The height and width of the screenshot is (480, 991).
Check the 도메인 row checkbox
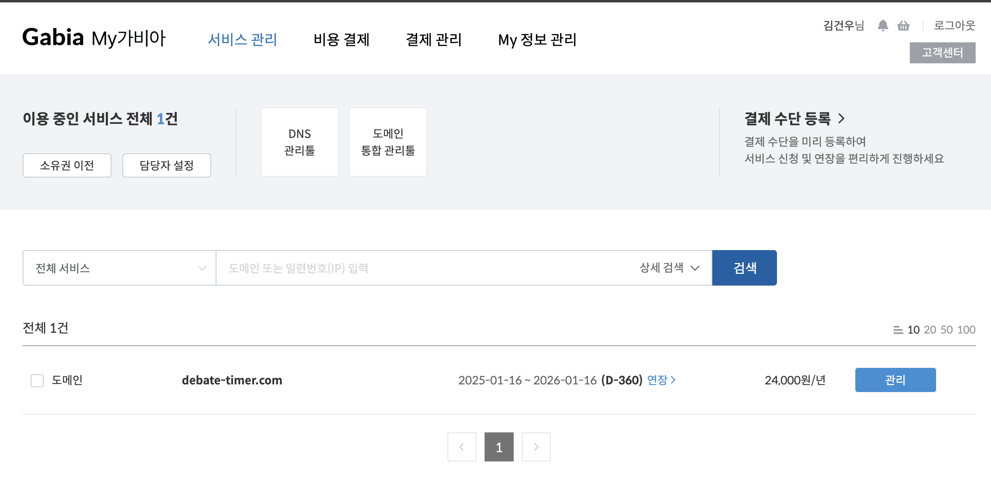pos(37,380)
